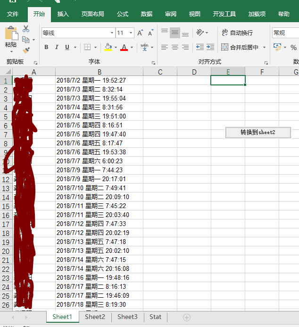
Task: Apply the yellow fill color swatch
Action: click(108, 47)
